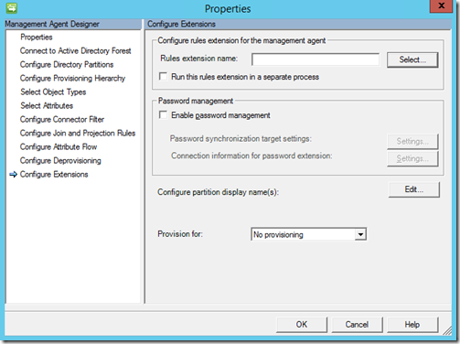Confirm with the OK button

click(302, 325)
